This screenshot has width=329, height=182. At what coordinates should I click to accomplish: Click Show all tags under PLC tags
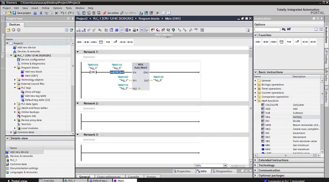point(33,92)
